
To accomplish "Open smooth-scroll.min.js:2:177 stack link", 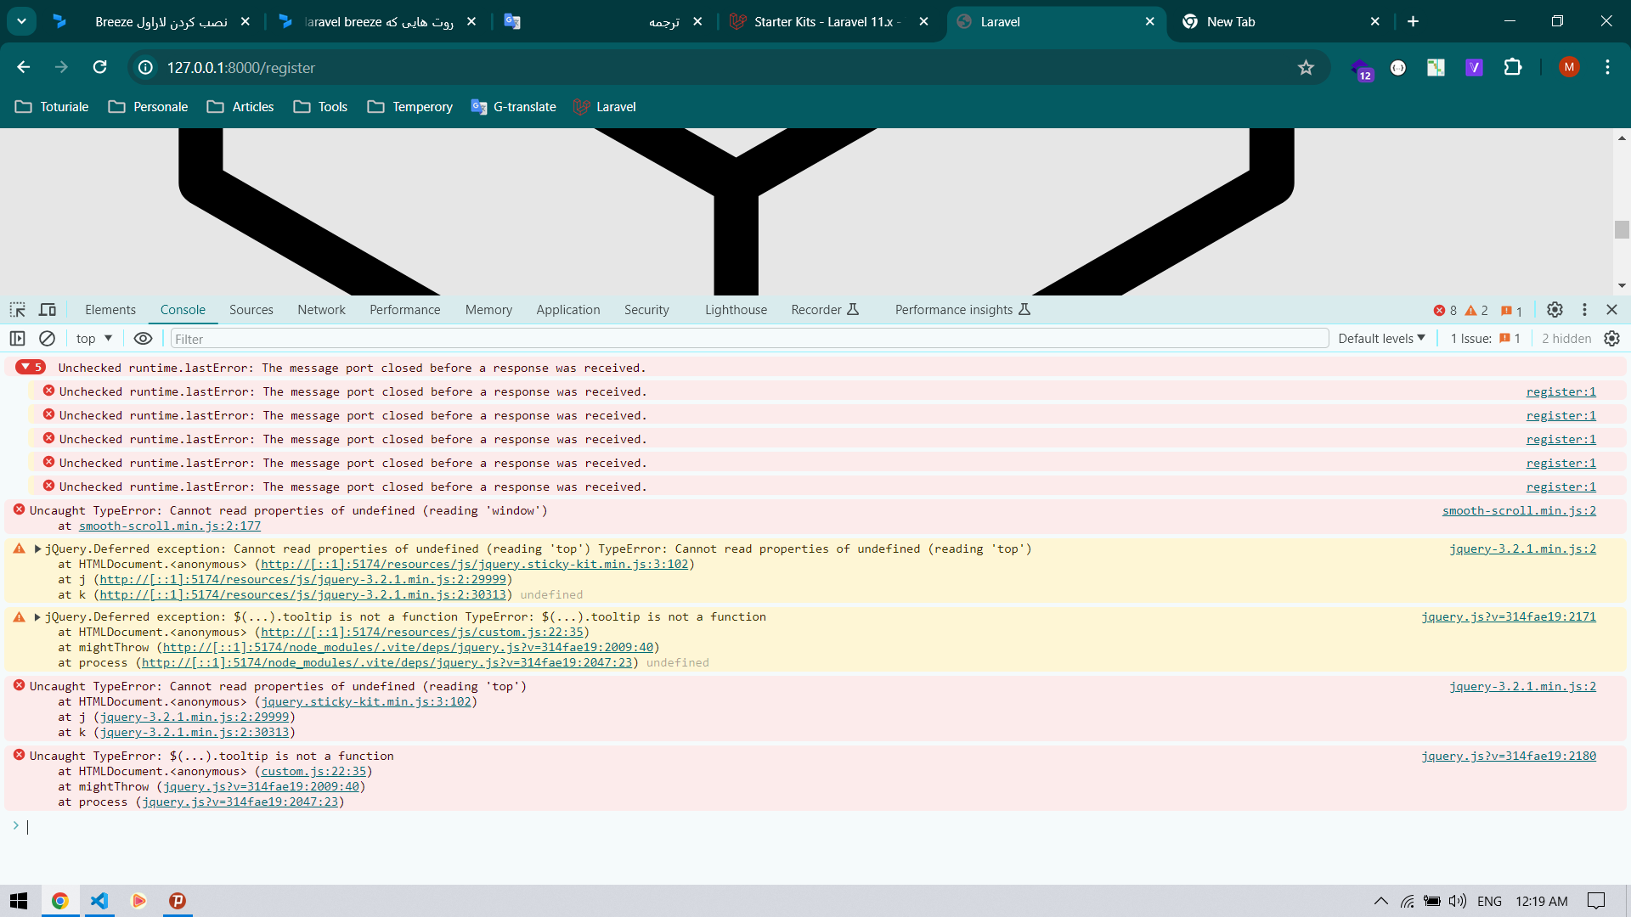I will point(170,526).
